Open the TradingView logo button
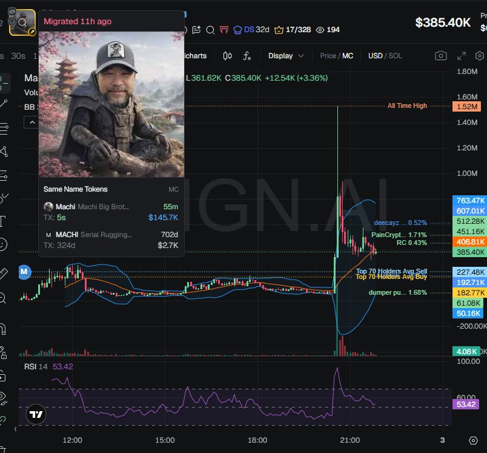 point(36,414)
